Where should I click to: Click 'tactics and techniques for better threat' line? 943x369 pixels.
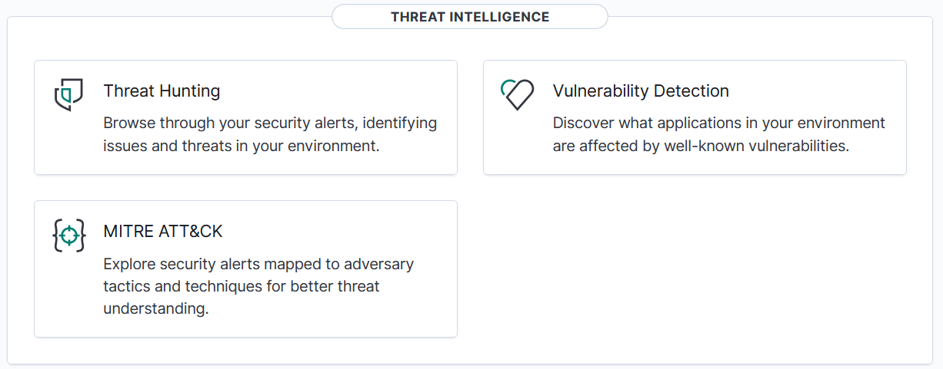242,286
